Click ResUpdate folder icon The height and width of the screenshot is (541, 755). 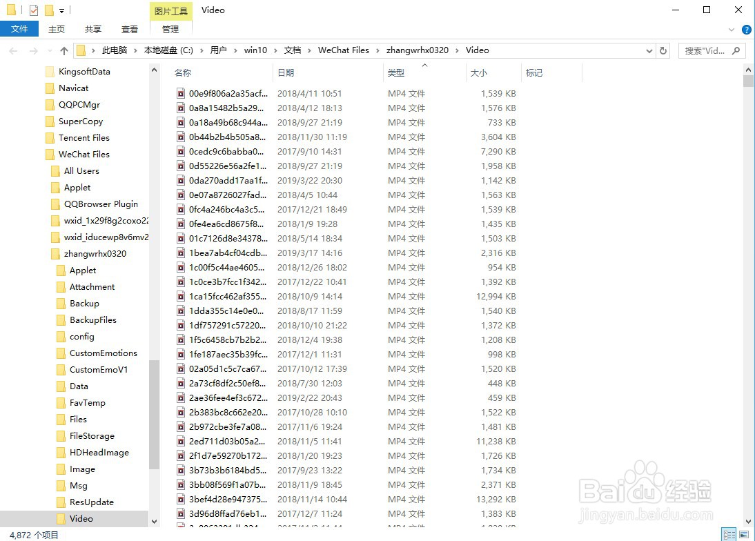(61, 502)
